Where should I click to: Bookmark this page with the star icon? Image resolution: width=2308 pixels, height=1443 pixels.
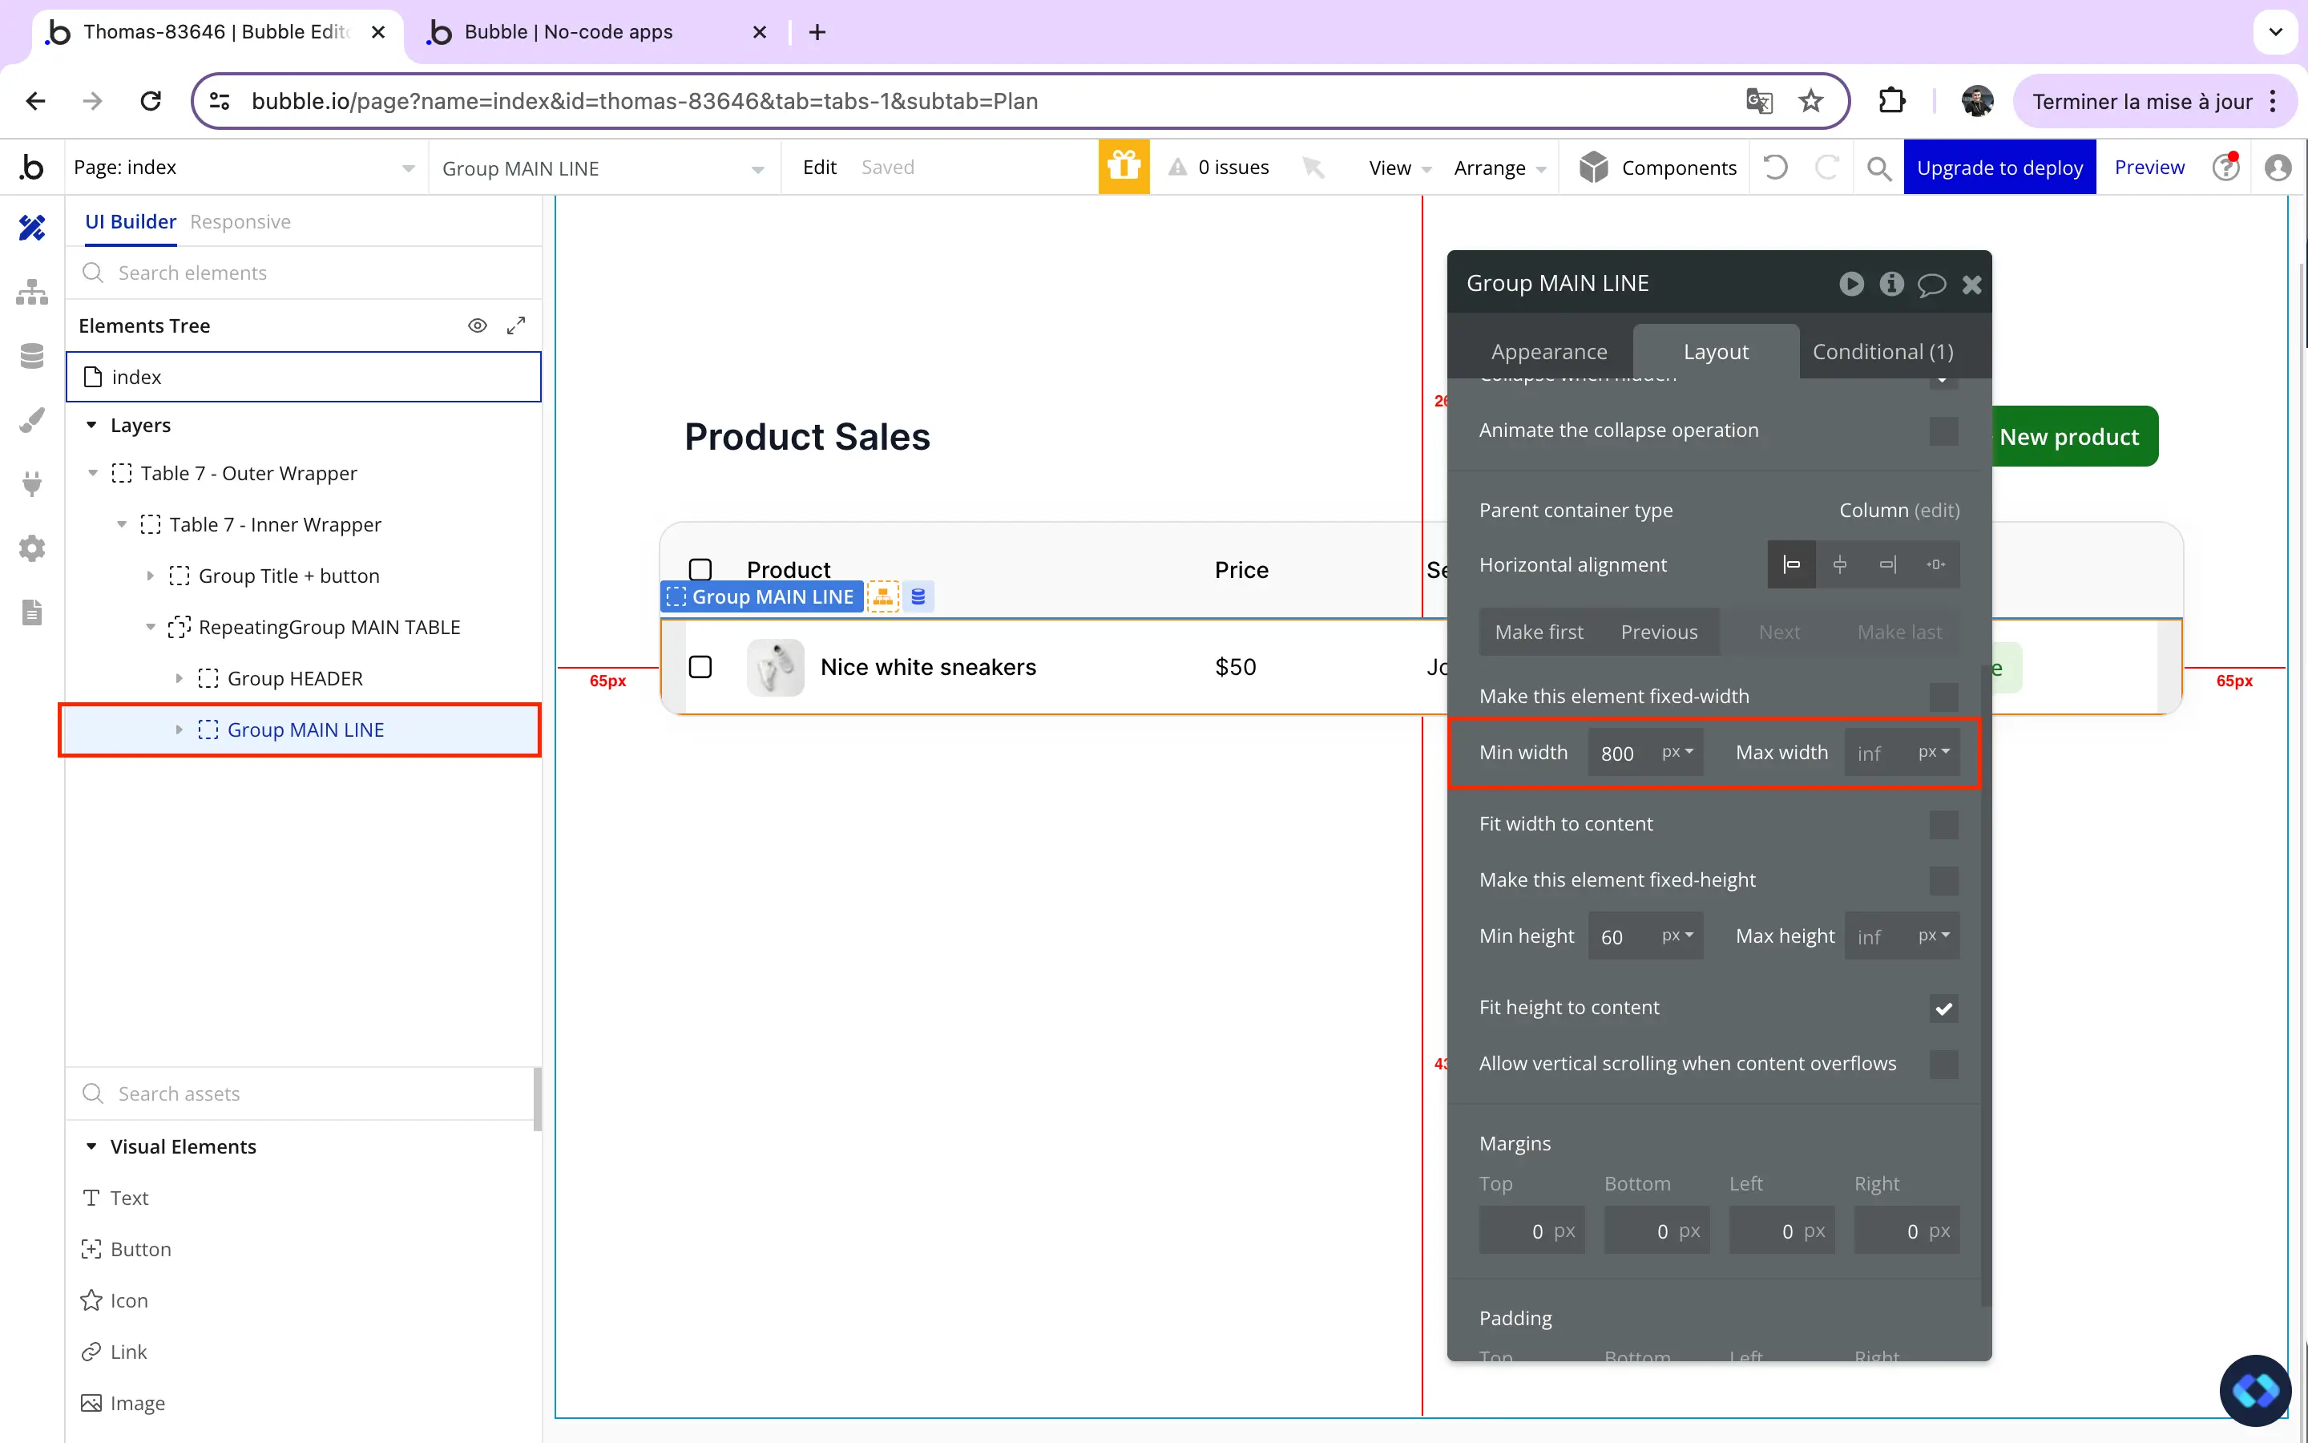(1810, 100)
